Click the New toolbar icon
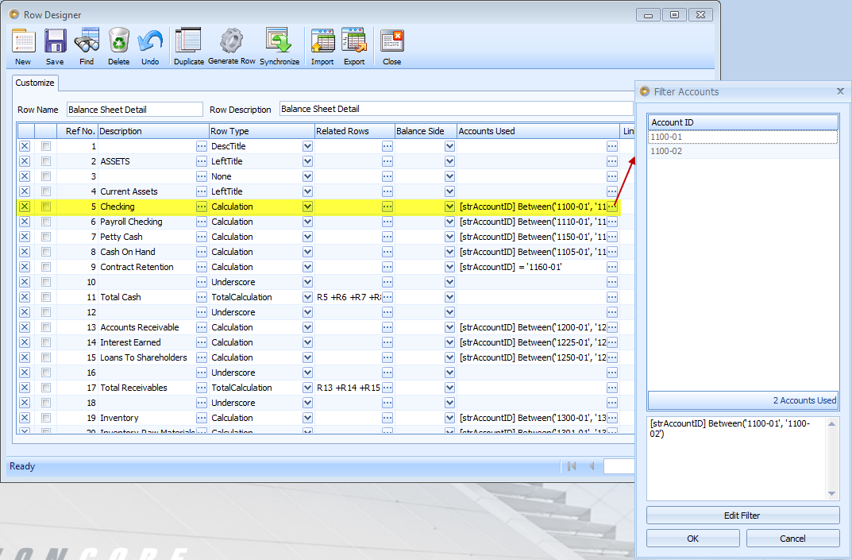This screenshot has width=852, height=560. 22,45
